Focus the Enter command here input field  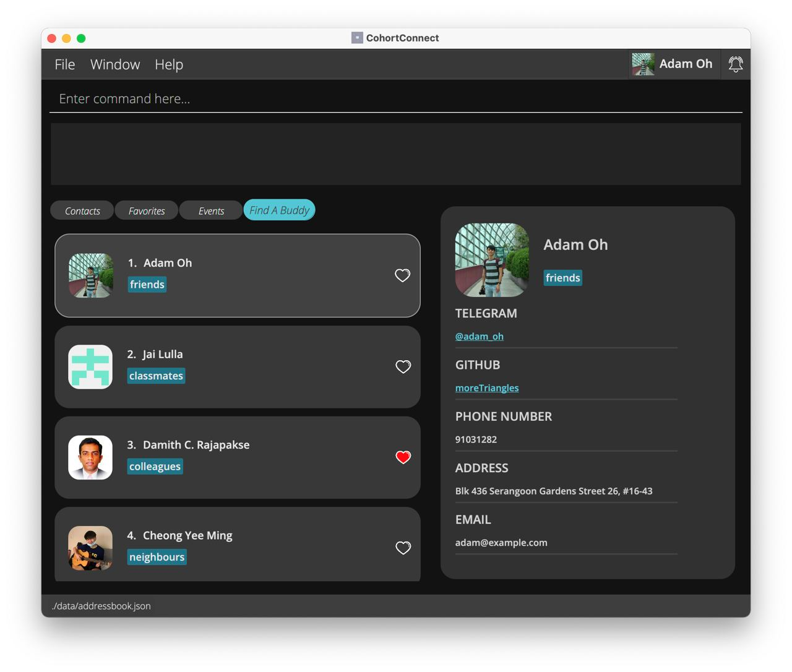point(396,99)
